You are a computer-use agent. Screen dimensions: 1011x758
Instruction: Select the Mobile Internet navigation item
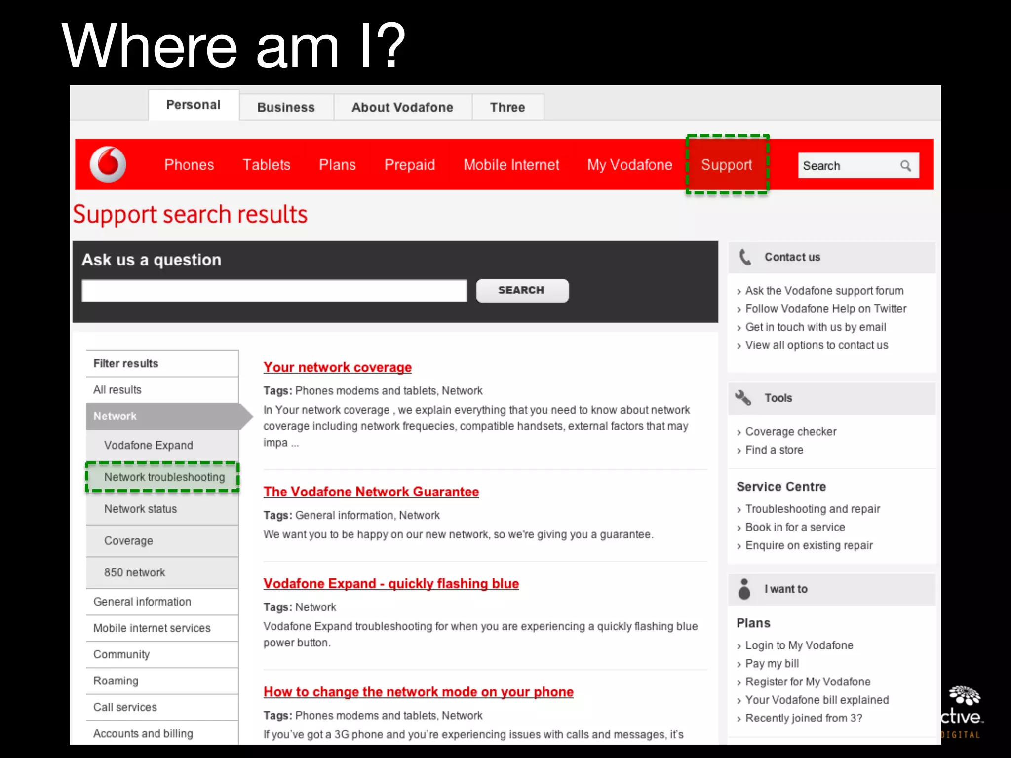point(511,165)
